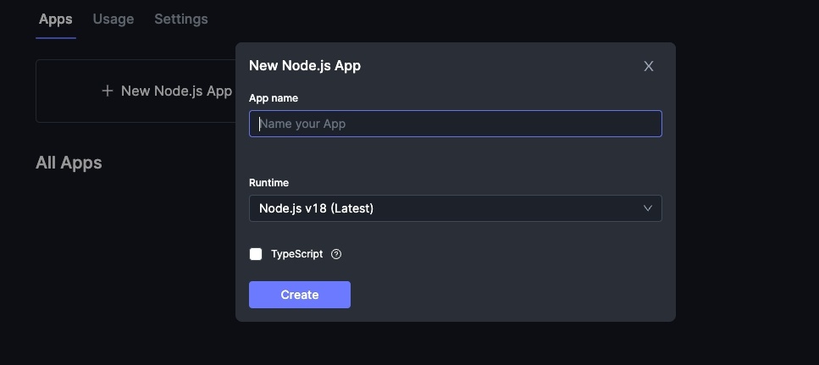Click the New Node.js App card button

[136, 91]
